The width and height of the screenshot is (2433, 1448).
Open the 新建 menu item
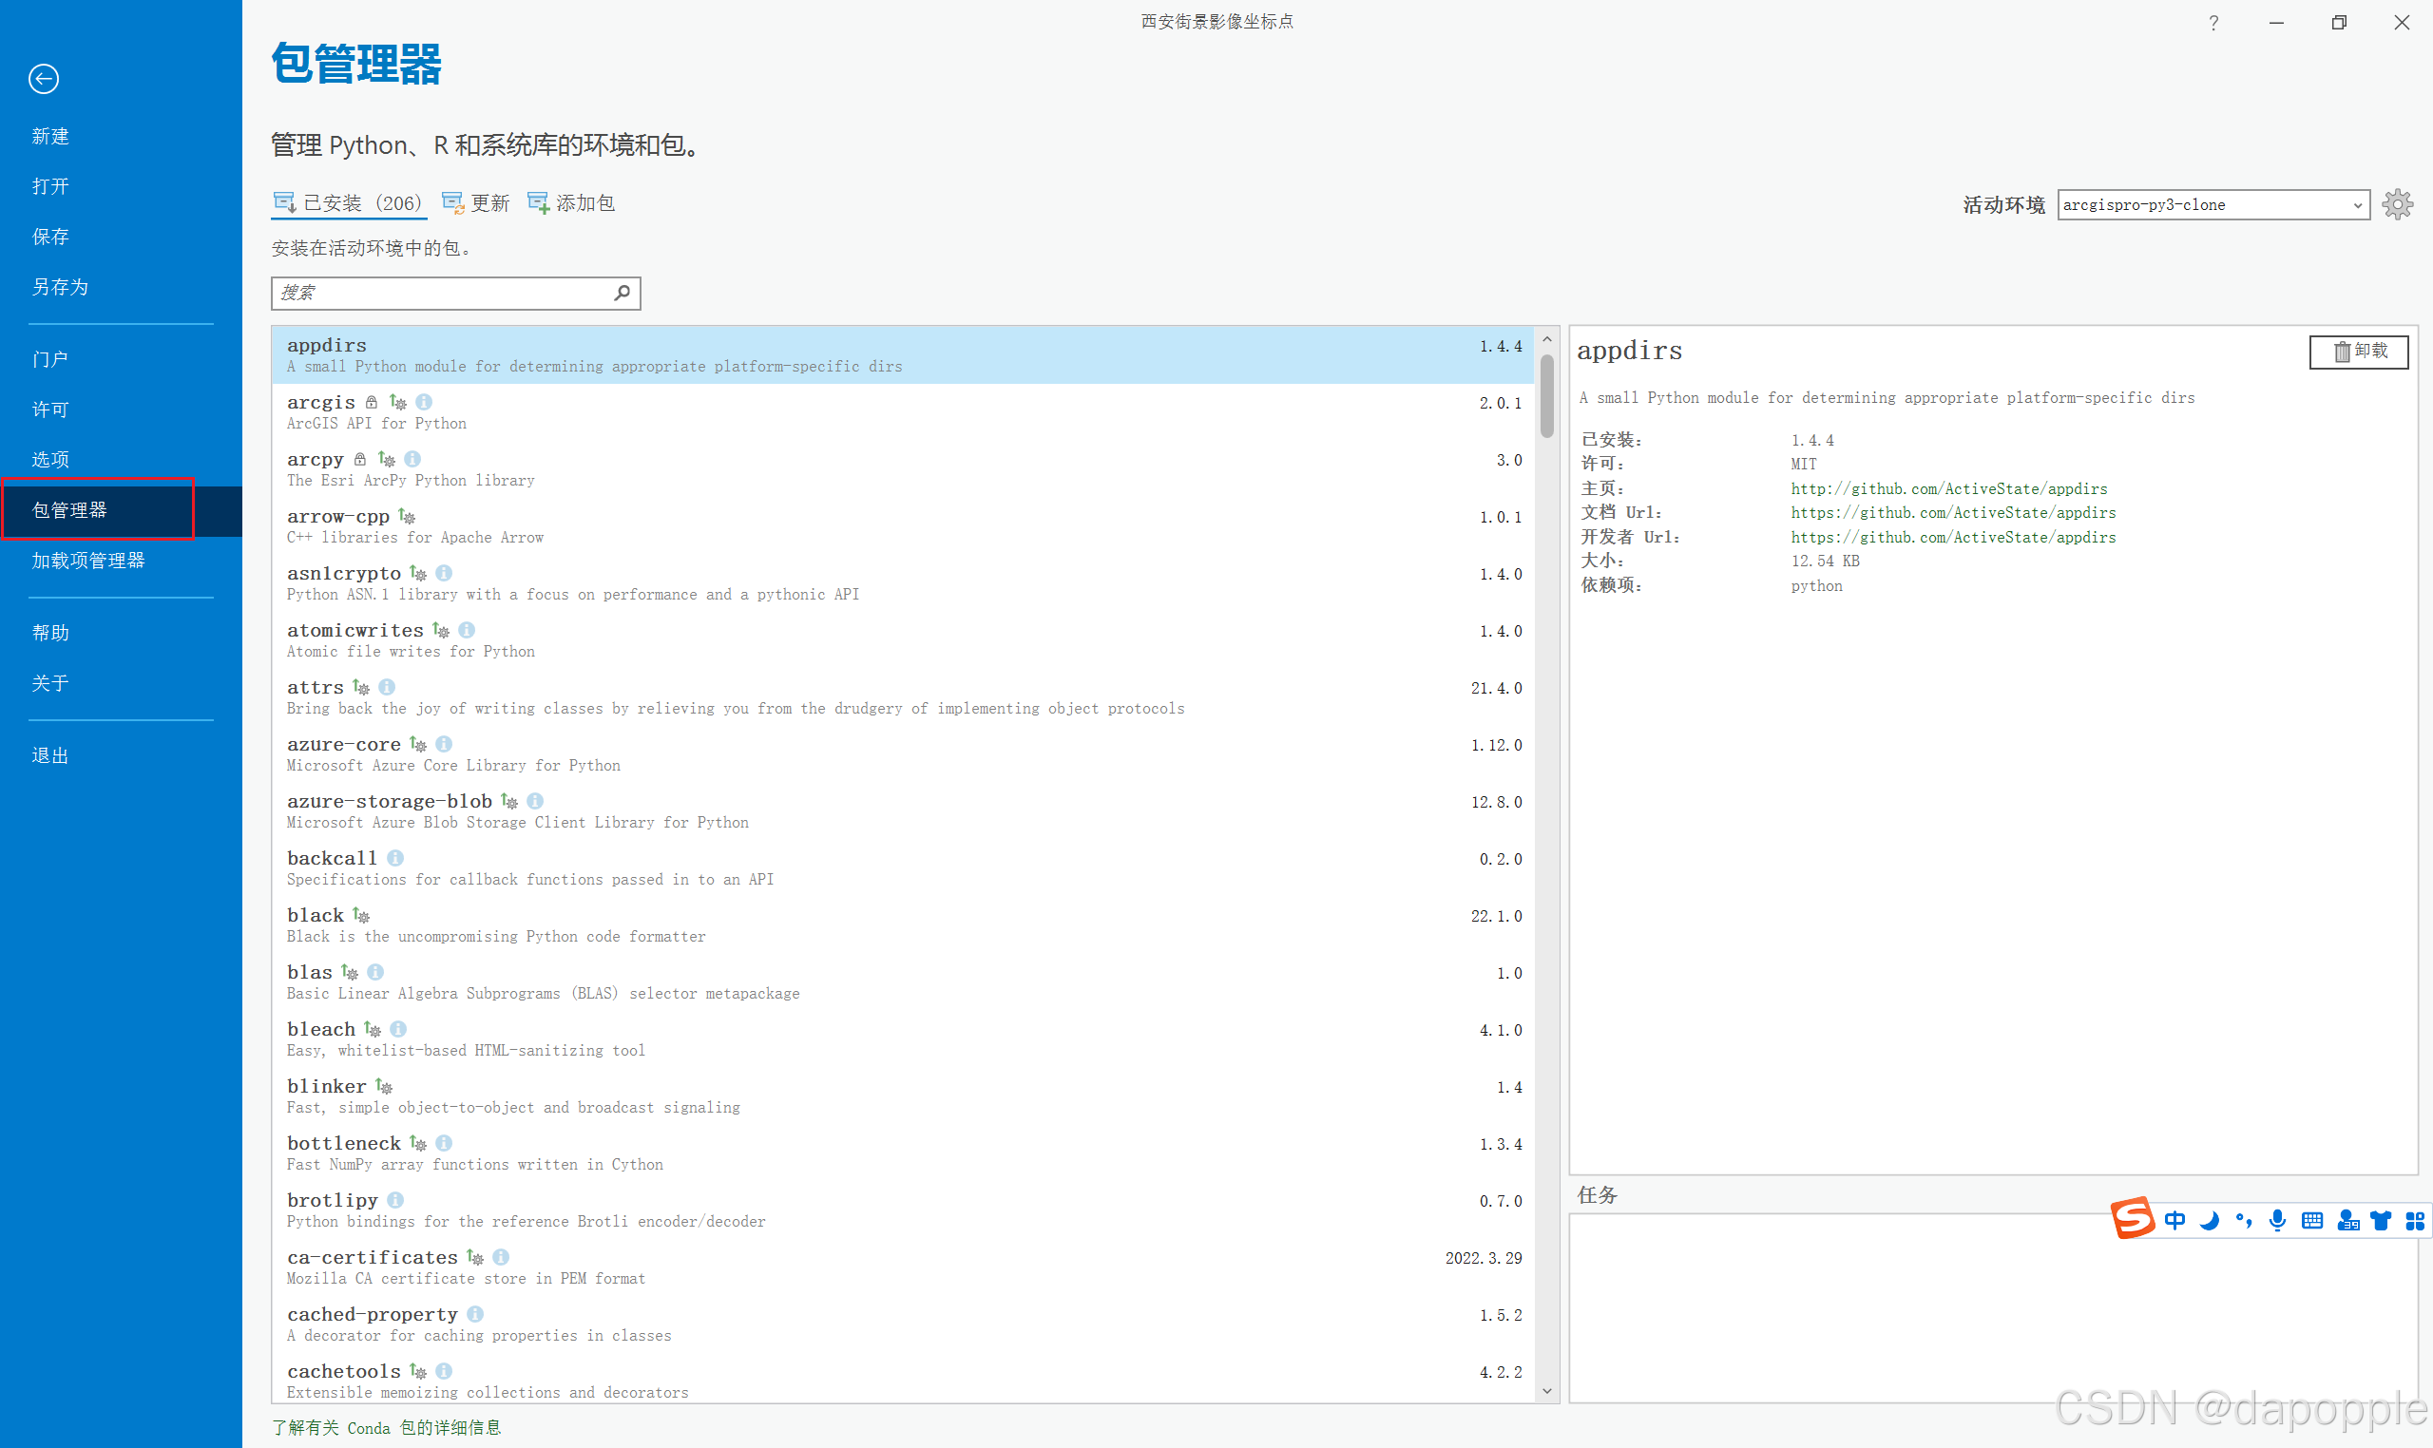click(x=50, y=136)
